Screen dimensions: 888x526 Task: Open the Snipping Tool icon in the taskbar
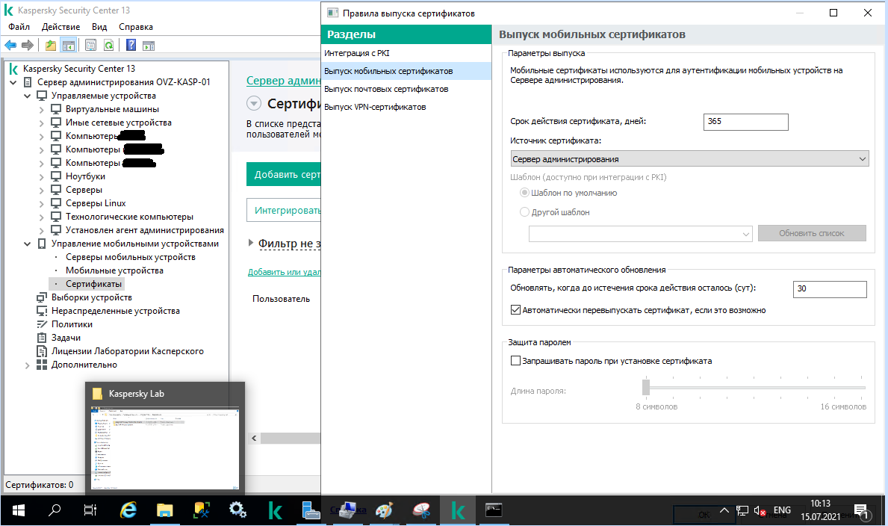tap(421, 511)
